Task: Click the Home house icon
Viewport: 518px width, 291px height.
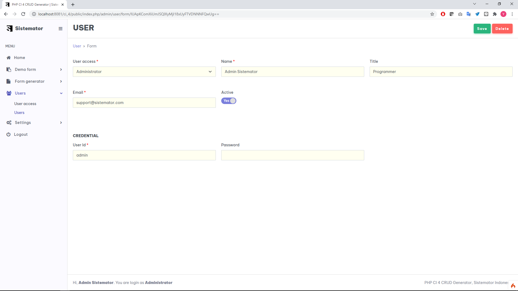Action: pyautogui.click(x=9, y=58)
